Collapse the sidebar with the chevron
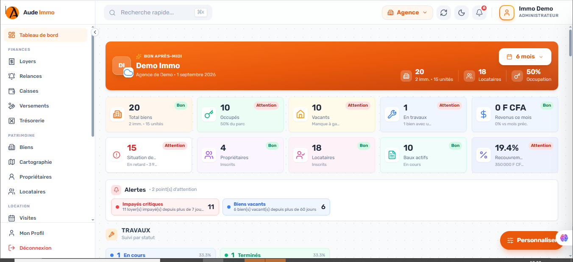This screenshot has height=262, width=573. (x=95, y=32)
